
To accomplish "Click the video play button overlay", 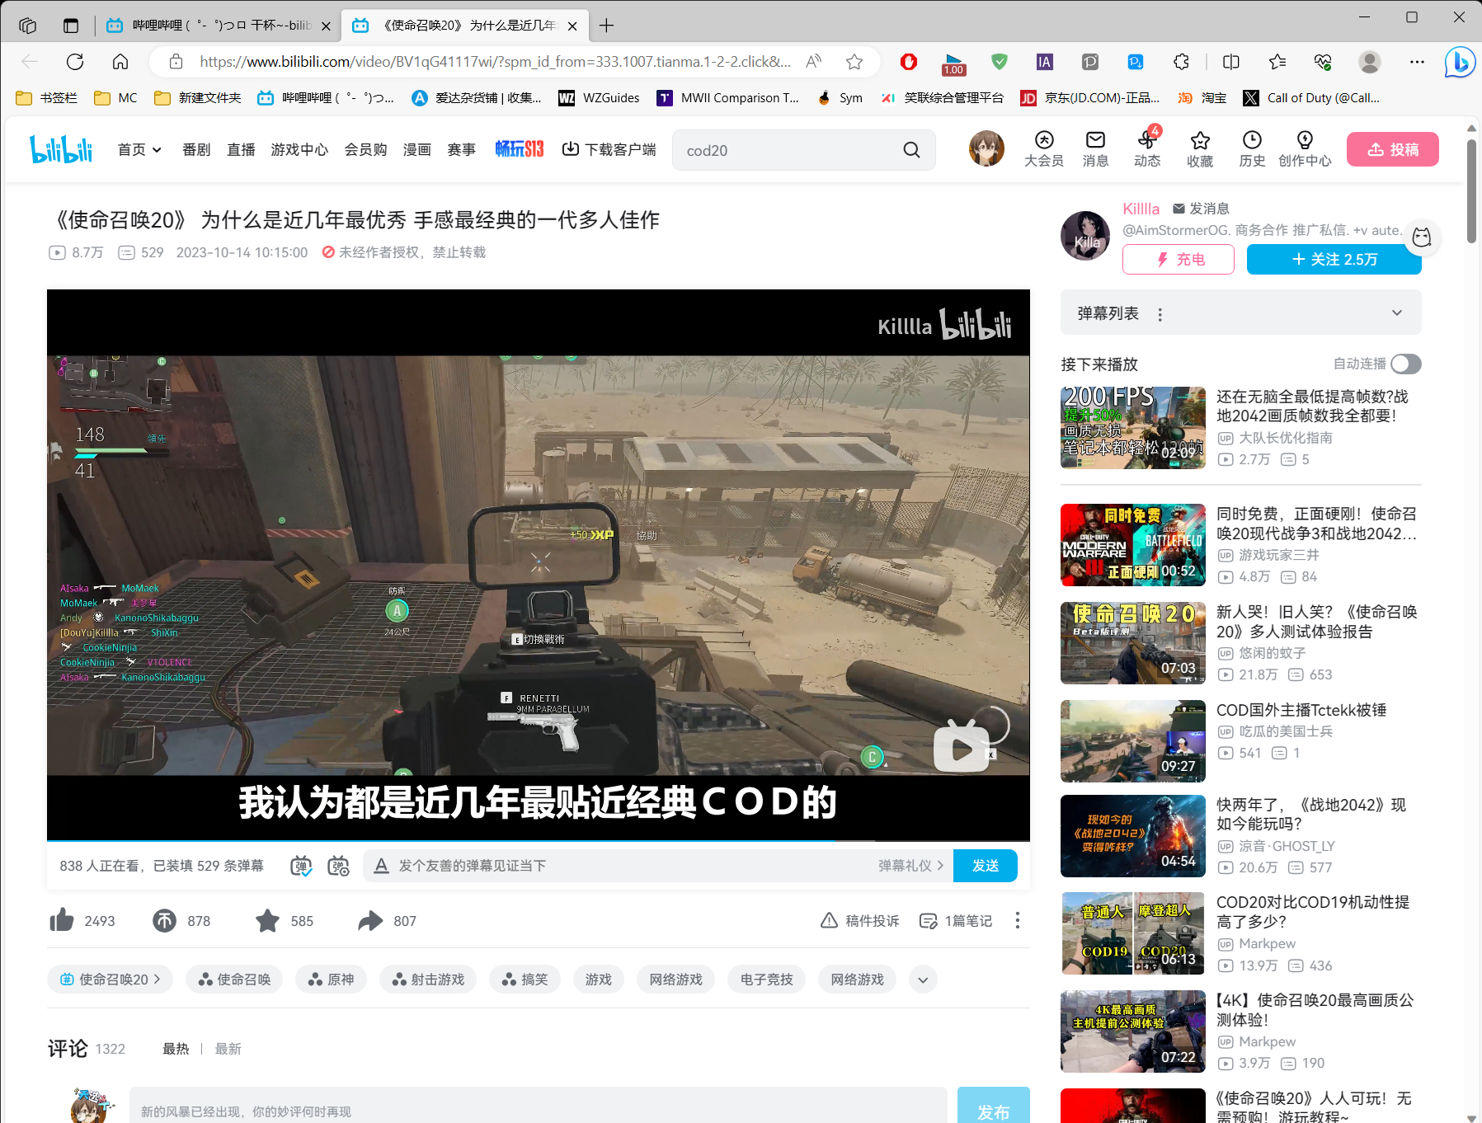I will [961, 749].
